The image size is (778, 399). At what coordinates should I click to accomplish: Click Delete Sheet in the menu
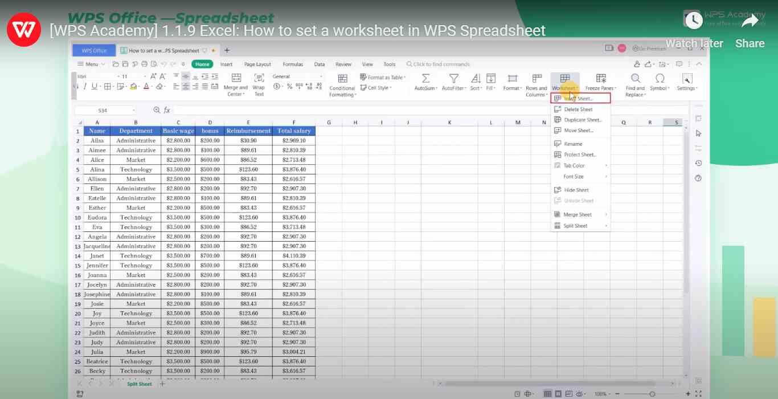577,109
